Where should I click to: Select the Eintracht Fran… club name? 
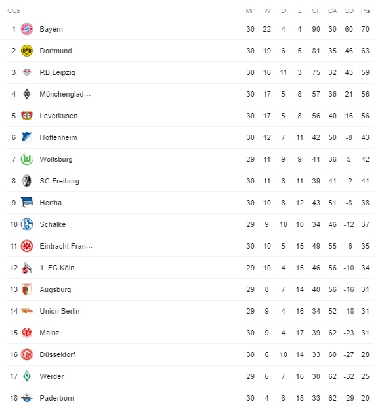pyautogui.click(x=66, y=246)
